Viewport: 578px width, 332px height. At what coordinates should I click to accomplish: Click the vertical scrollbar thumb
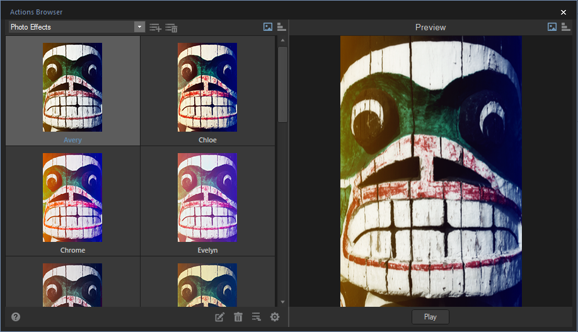(283, 84)
